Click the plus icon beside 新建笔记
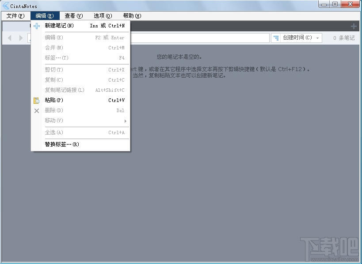Screen dimensions: 362x264 (x=37, y=26)
